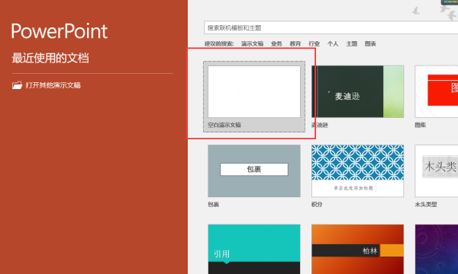This screenshot has width=458, height=274.
Task: Select the 个人 suggested search
Action: [333, 43]
